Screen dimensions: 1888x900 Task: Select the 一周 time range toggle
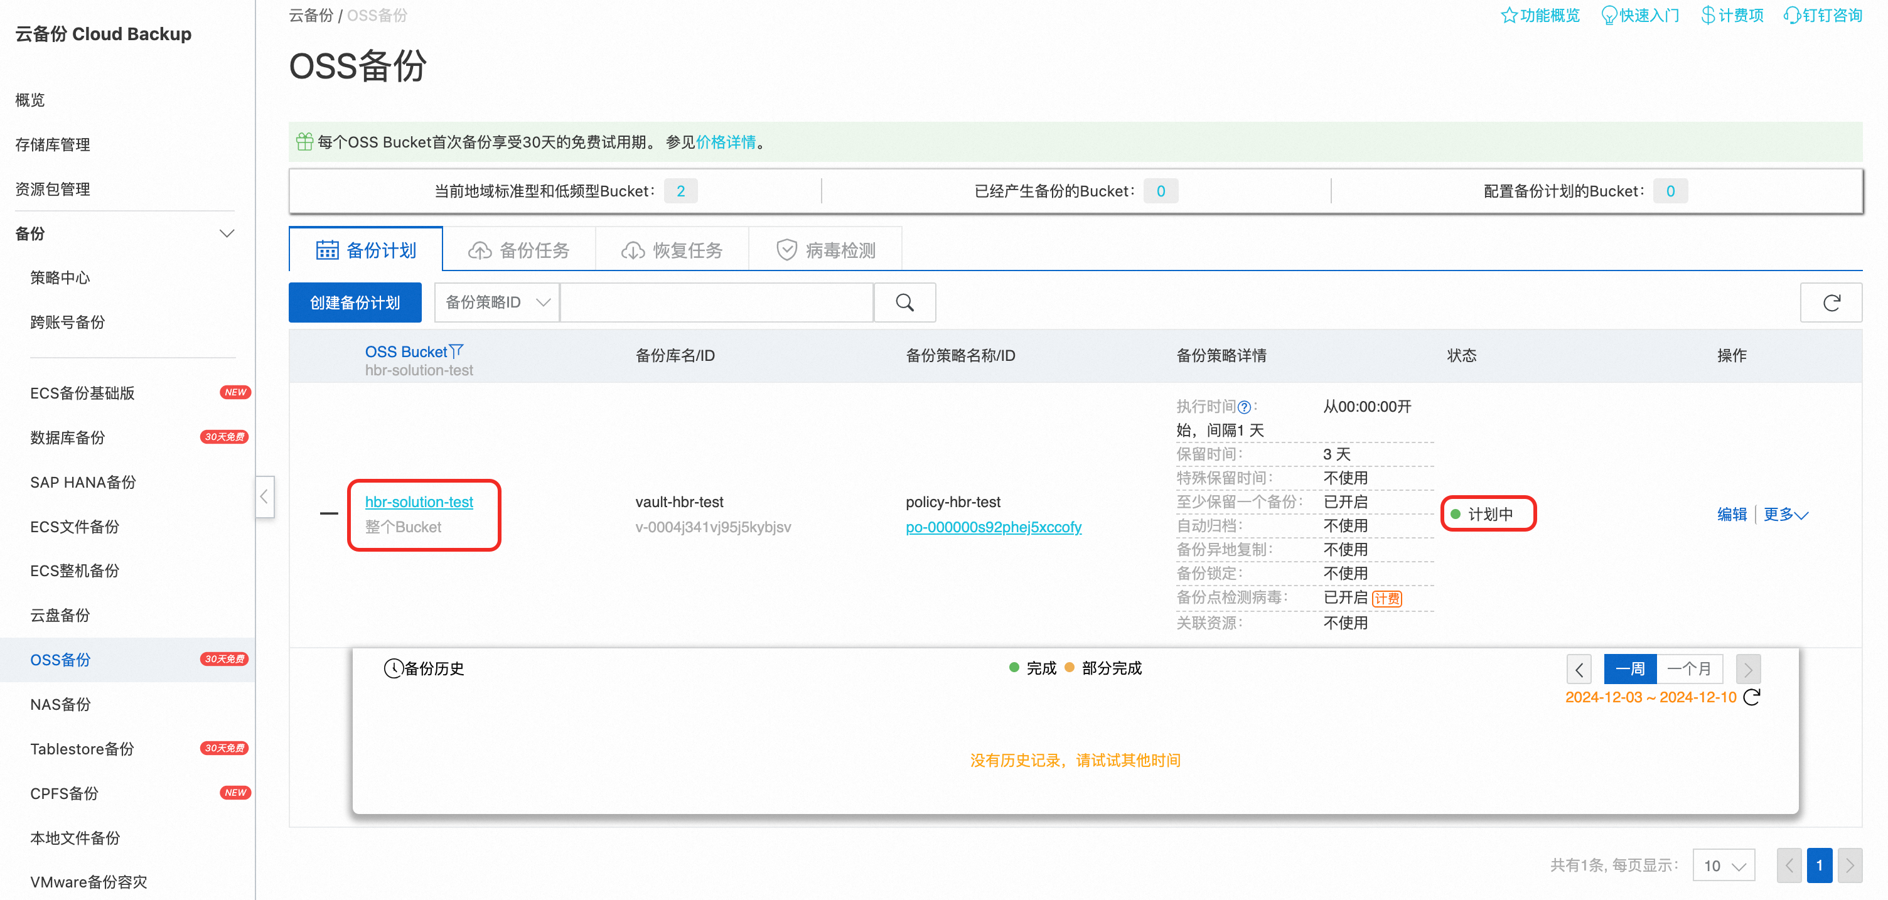[1629, 669]
